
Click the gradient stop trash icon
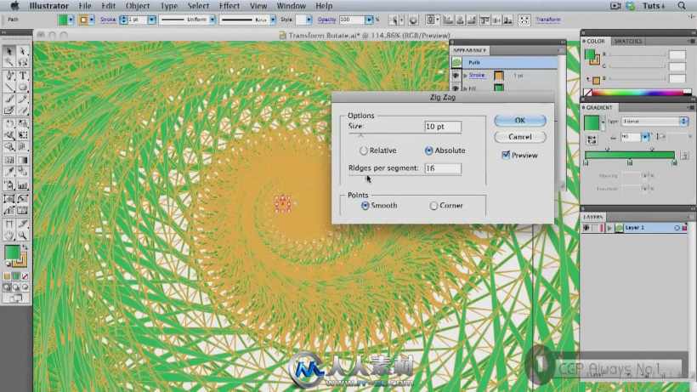[x=684, y=156]
